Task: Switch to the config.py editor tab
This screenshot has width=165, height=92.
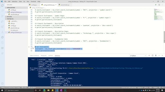Action: (x=34, y=5)
